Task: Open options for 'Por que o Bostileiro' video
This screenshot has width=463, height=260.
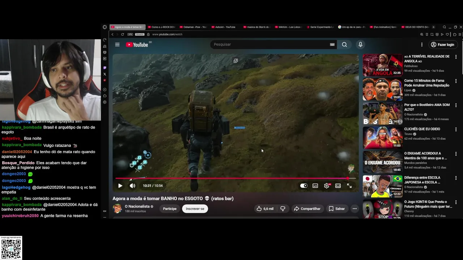Action: 456,105
